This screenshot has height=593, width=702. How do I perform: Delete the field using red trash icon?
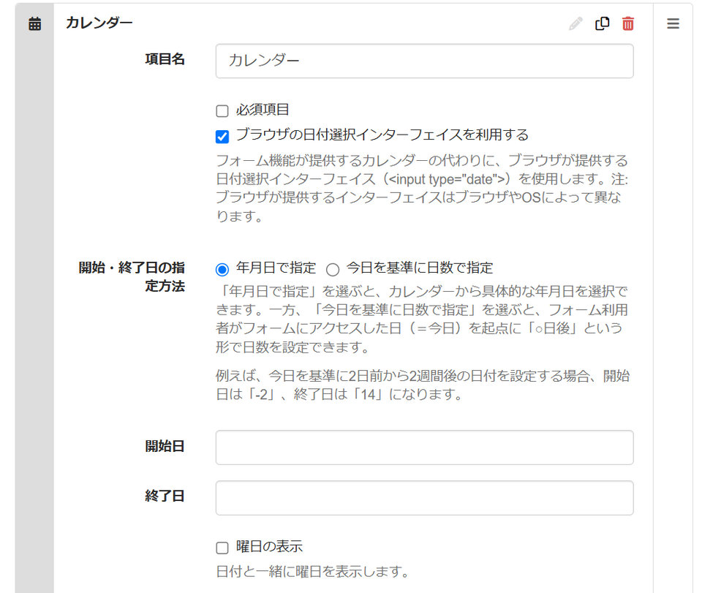(628, 23)
